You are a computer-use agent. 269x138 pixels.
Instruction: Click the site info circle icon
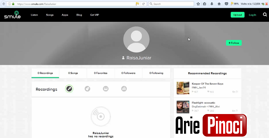[10, 4]
